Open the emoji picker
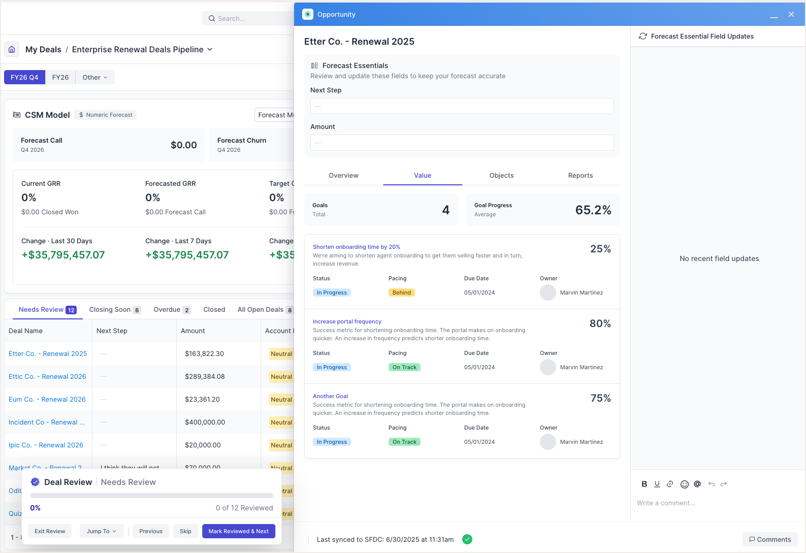The width and height of the screenshot is (806, 553). point(684,484)
